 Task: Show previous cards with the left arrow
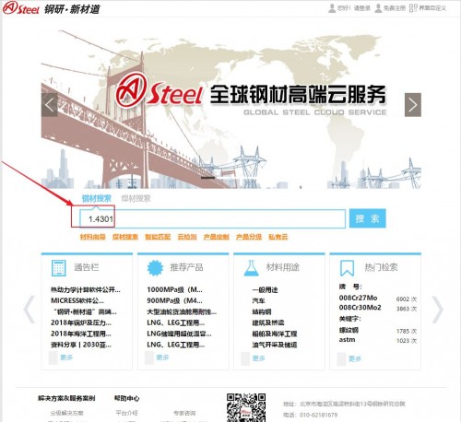pyautogui.click(x=30, y=310)
